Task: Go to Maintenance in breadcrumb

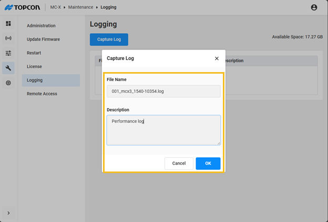Action: click(x=80, y=7)
